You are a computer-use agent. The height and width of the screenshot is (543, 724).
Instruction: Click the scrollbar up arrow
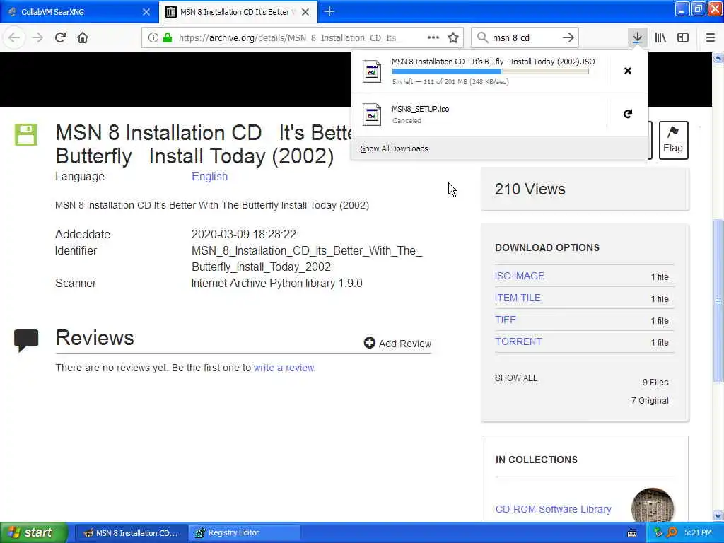718,58
